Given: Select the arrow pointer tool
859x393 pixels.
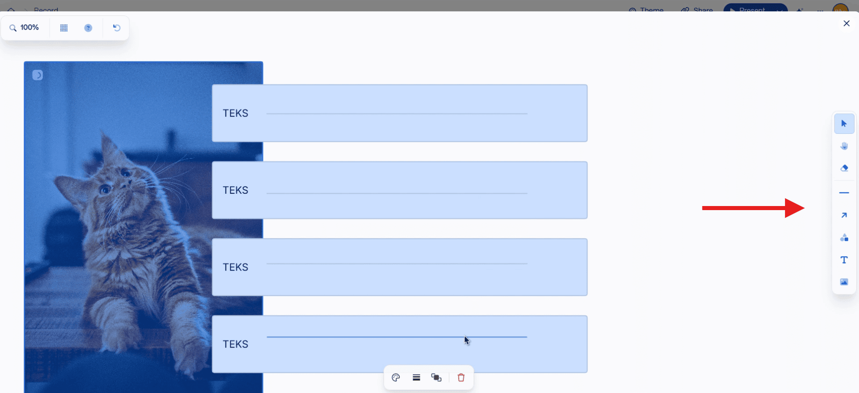Looking at the screenshot, I should 844,123.
